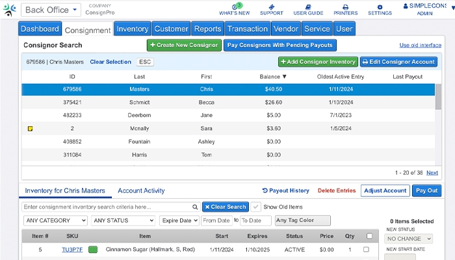The width and height of the screenshot is (455, 260).
Task: Click the Printers icon
Action: 345,7
